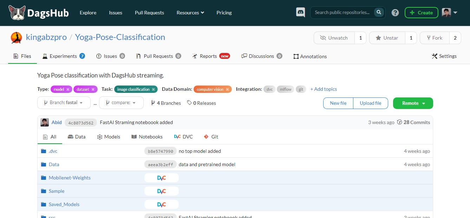Click the DagsHub dog logo

(17, 13)
